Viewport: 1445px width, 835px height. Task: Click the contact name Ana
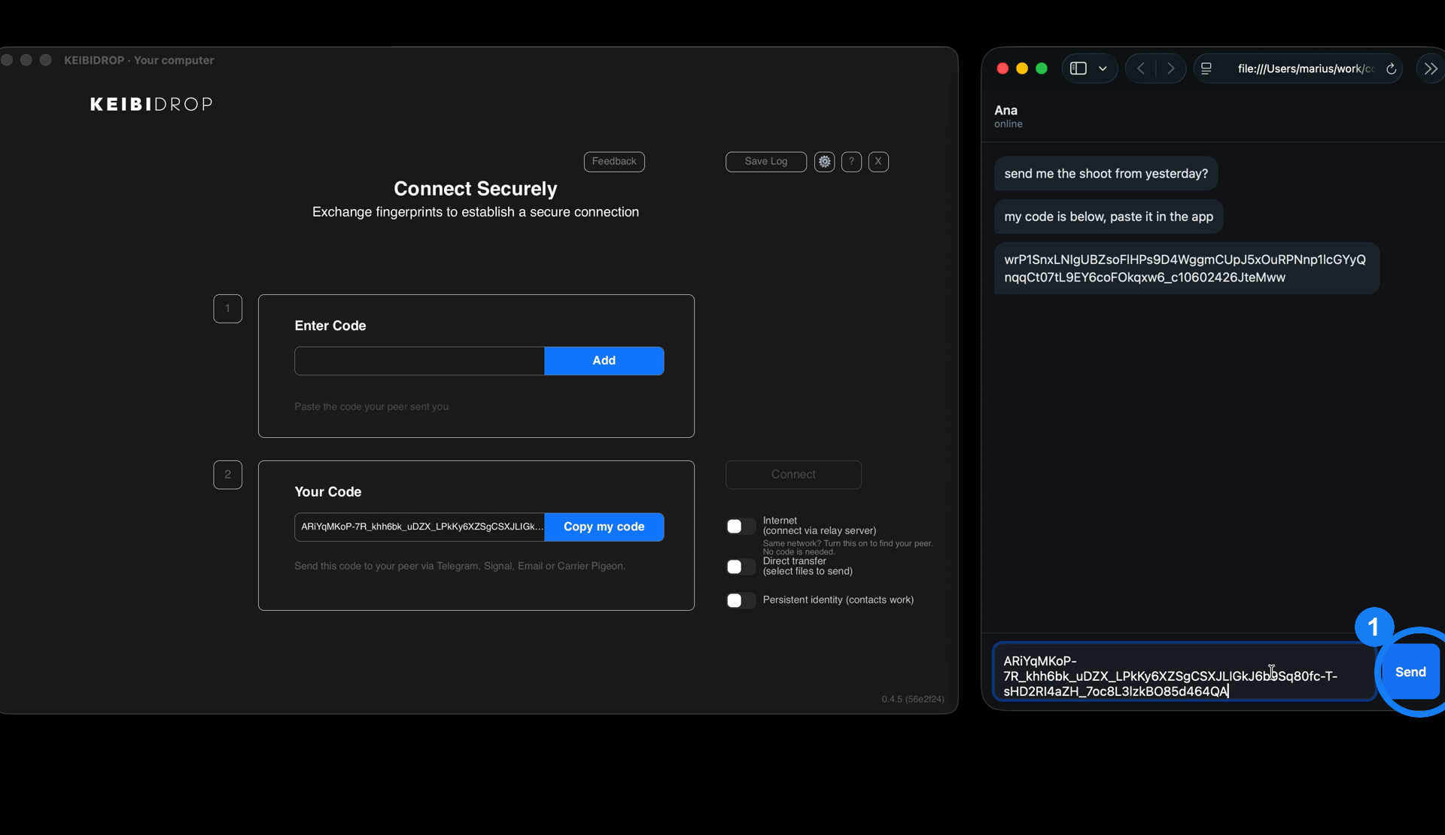pyautogui.click(x=1005, y=111)
